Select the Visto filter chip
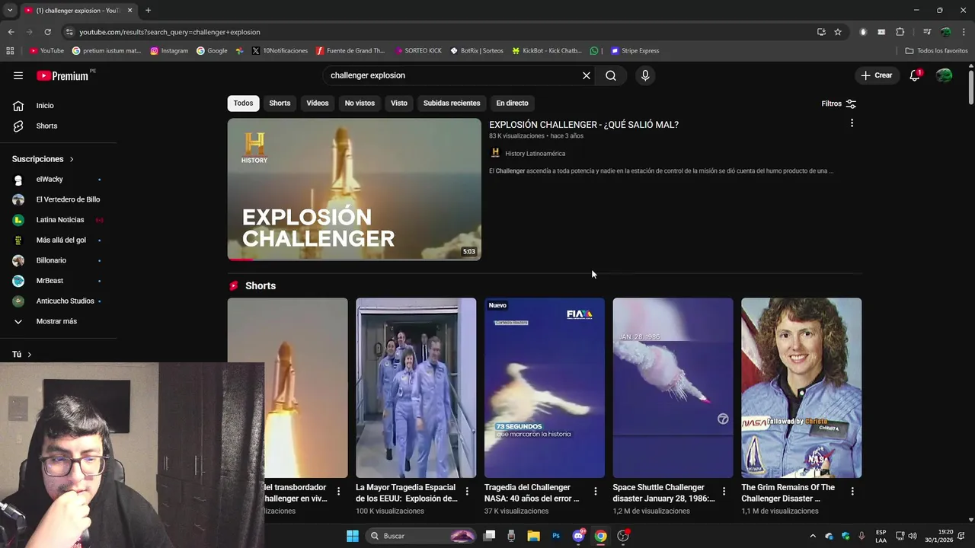 [x=399, y=103]
